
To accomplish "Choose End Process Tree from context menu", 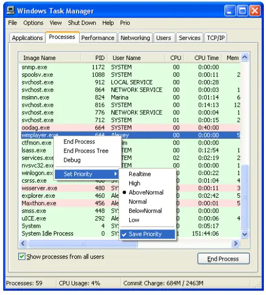I will (86, 151).
